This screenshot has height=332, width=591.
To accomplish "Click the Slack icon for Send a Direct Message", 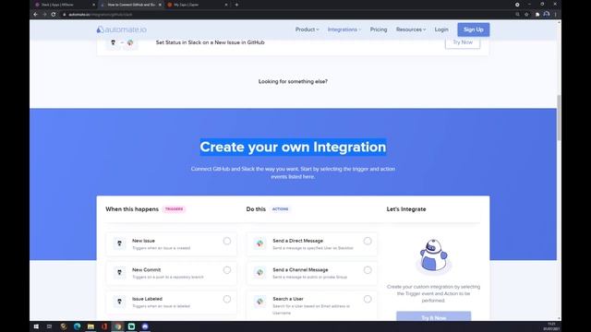I will (259, 243).
